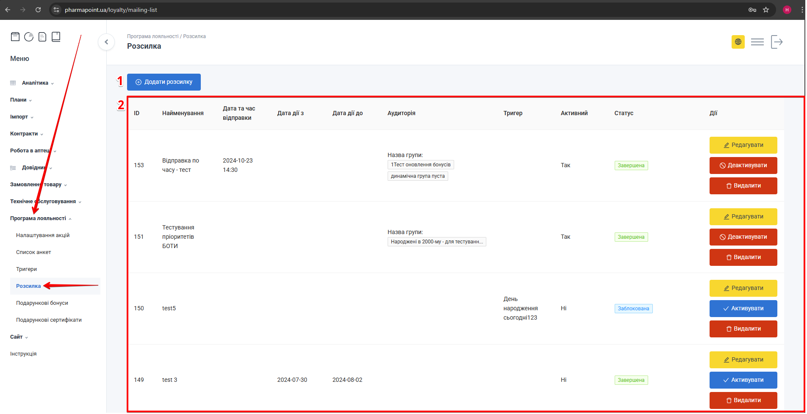Activate mailing 150 test5
This screenshot has height=414, width=807.
click(743, 309)
